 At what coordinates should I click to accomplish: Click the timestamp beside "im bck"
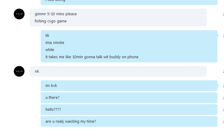point(223,86)
